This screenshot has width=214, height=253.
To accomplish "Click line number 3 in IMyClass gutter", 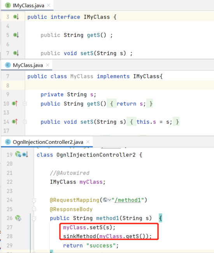I will pyautogui.click(x=8, y=17).
